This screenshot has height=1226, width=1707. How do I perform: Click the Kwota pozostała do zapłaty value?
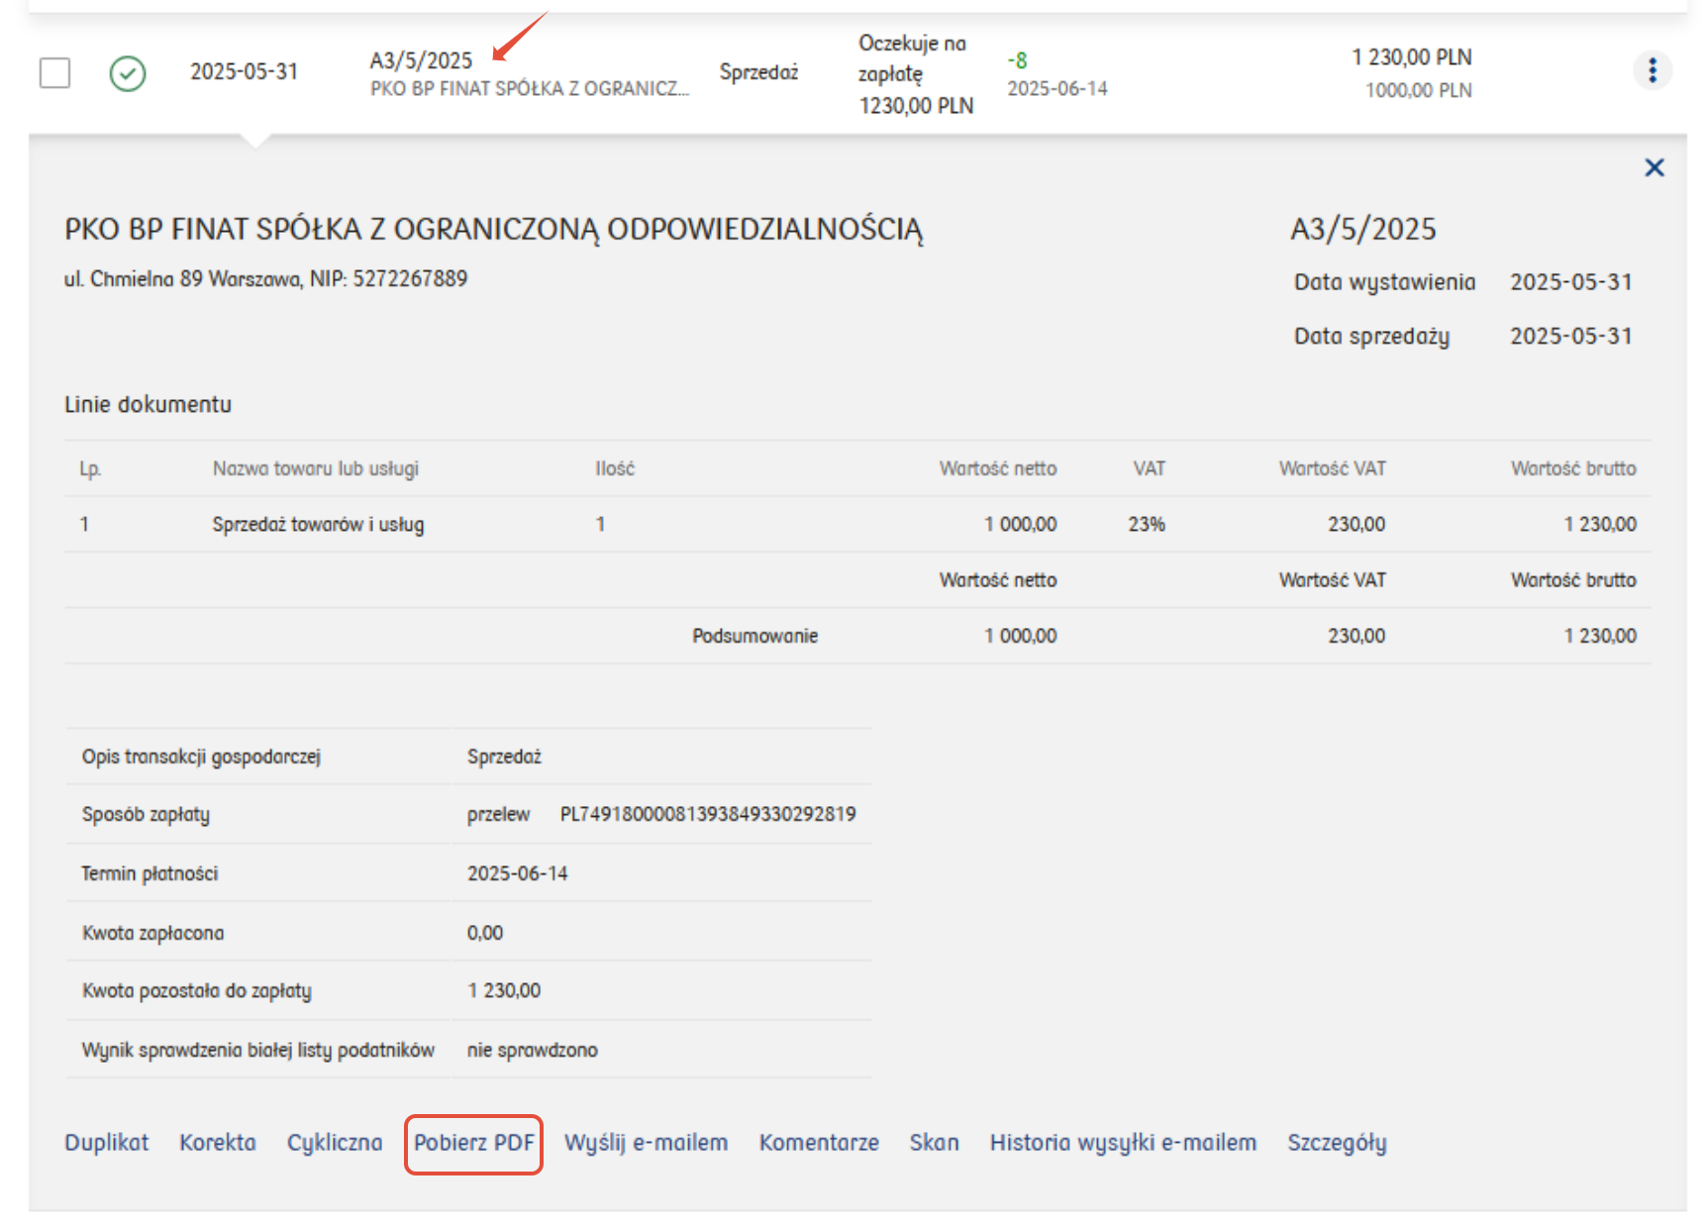tap(505, 990)
